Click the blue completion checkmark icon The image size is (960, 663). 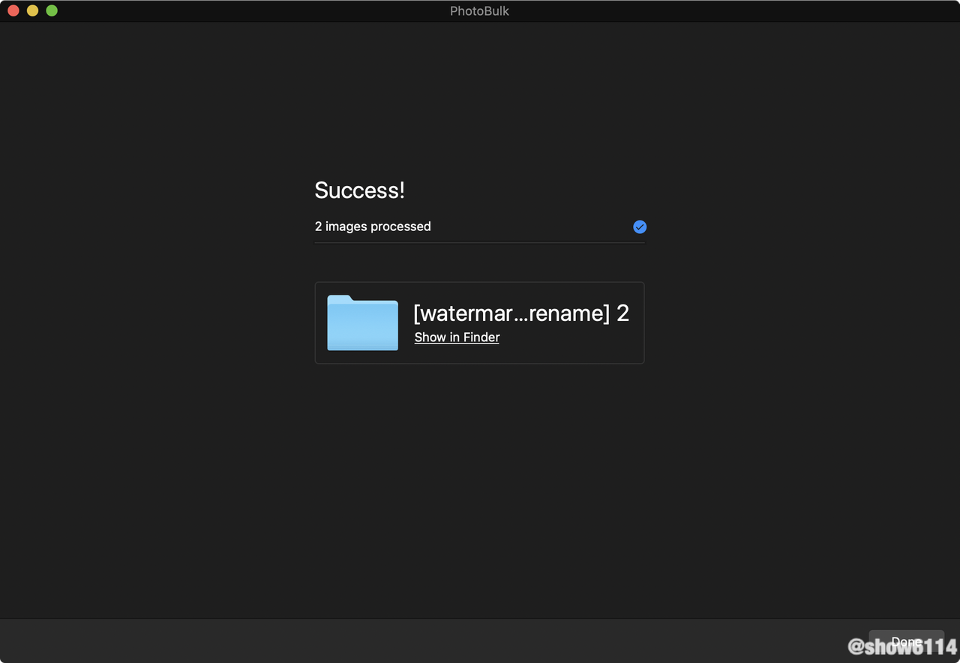640,226
